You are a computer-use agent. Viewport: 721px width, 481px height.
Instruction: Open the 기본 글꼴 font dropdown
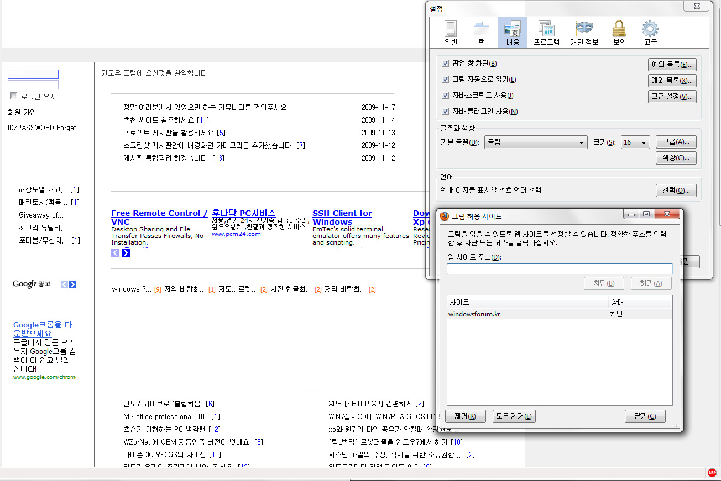pos(536,142)
